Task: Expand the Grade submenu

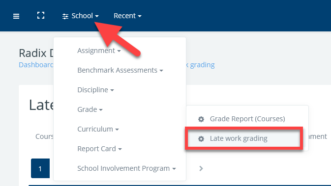Action: [90, 109]
